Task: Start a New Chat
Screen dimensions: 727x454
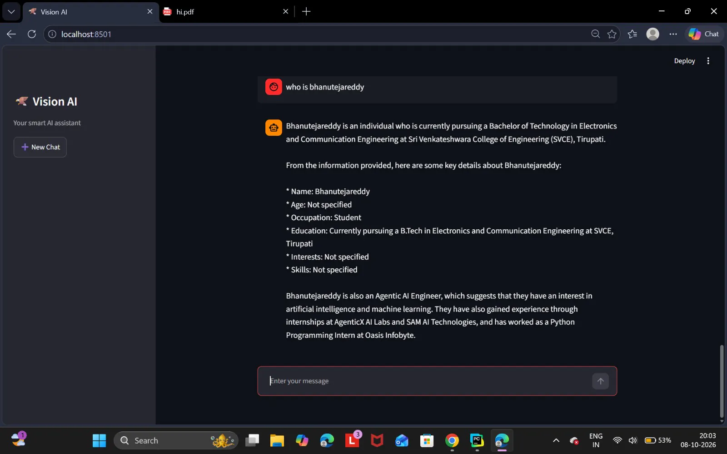Action: point(40,147)
